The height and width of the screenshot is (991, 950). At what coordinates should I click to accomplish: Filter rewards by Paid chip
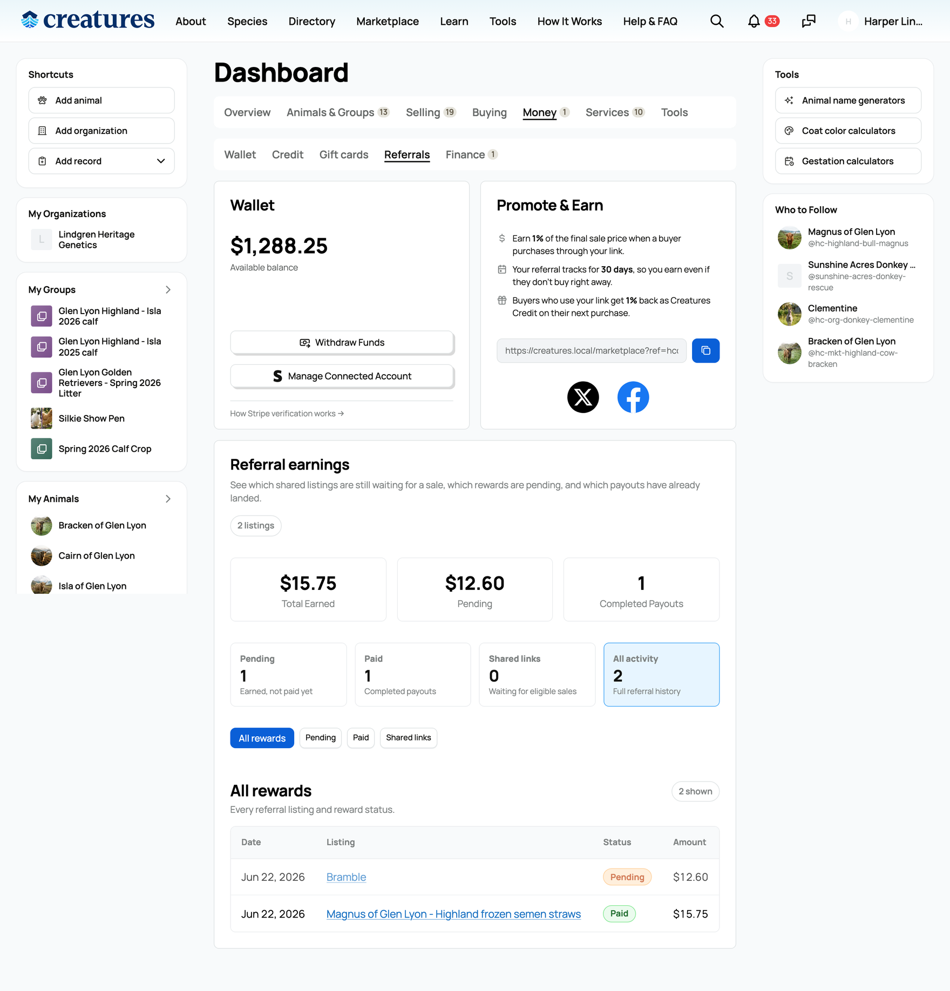coord(361,738)
